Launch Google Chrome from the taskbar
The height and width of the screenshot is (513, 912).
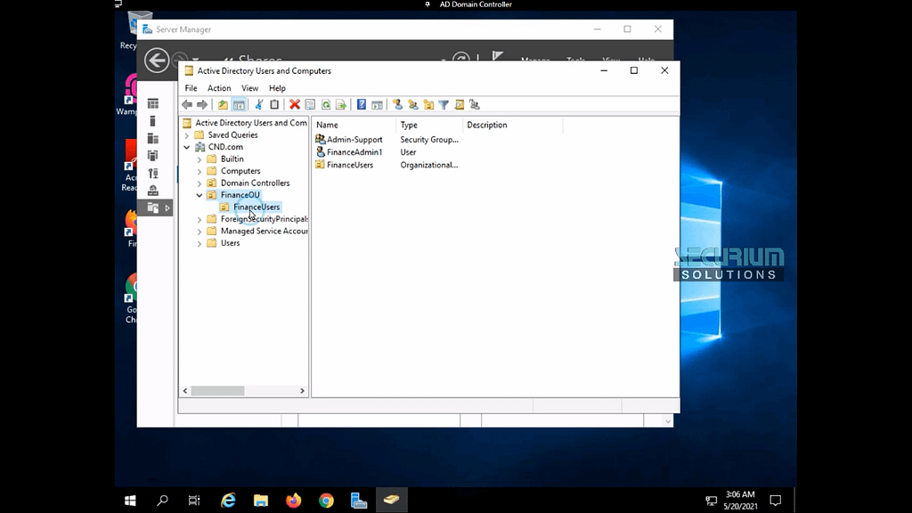tap(326, 501)
